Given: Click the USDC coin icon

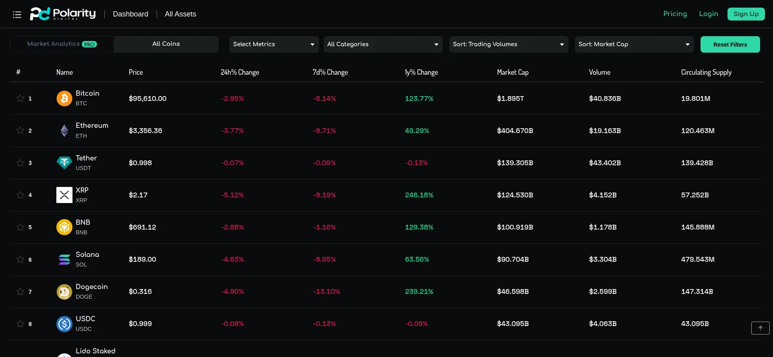Looking at the screenshot, I should click(x=64, y=324).
